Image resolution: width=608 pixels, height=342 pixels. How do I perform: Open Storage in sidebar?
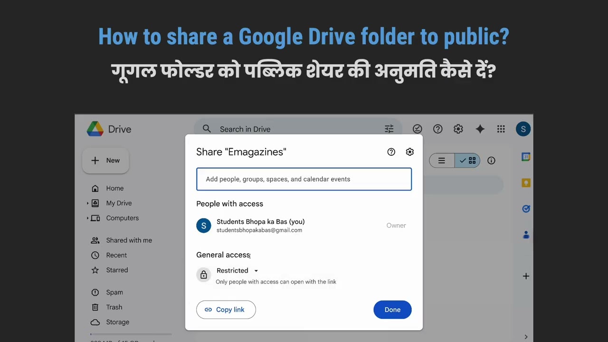117,322
